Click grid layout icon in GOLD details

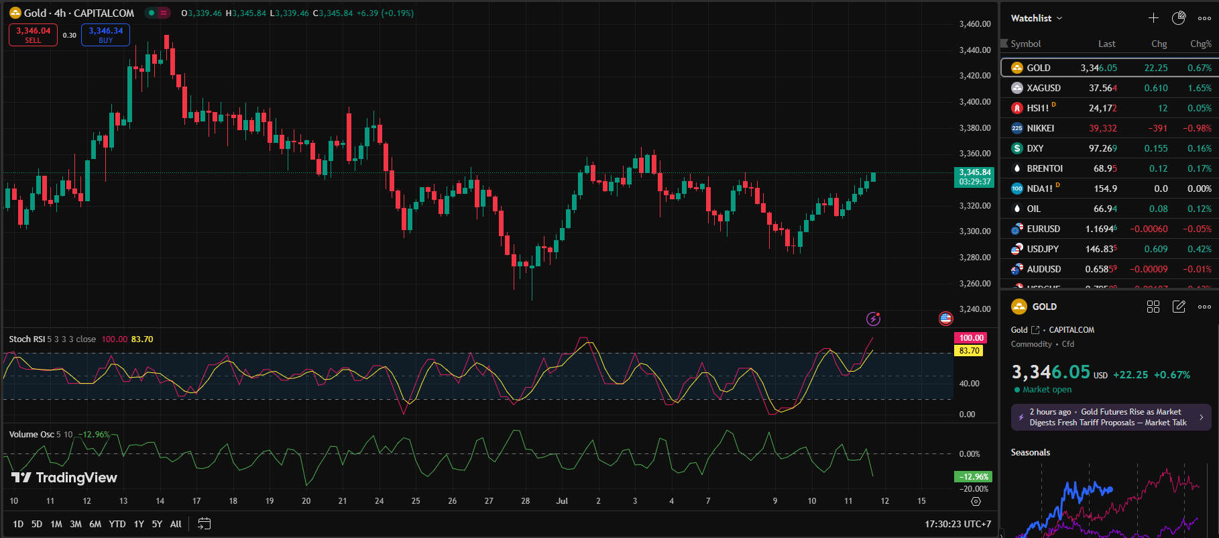pyautogui.click(x=1153, y=307)
